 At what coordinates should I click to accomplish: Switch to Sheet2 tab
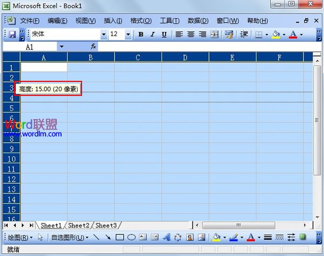click(78, 225)
